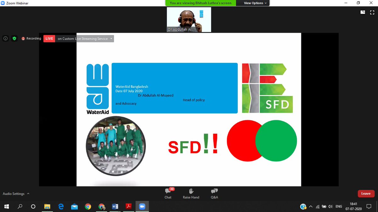Open Cortana from the taskbar
This screenshot has height=212, width=378.
tap(33, 206)
